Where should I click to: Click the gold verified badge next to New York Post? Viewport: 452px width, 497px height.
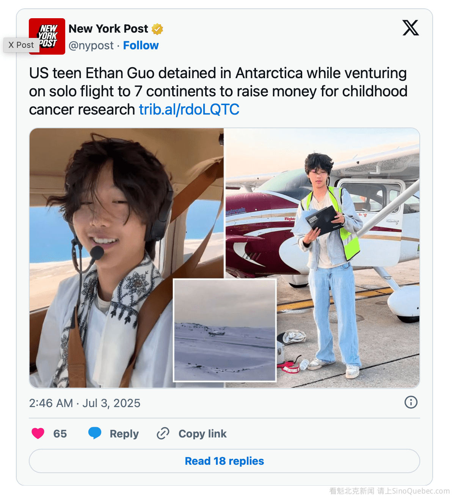157,29
